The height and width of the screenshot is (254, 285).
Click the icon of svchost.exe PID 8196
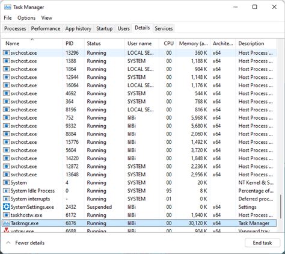pyautogui.click(x=7, y=110)
